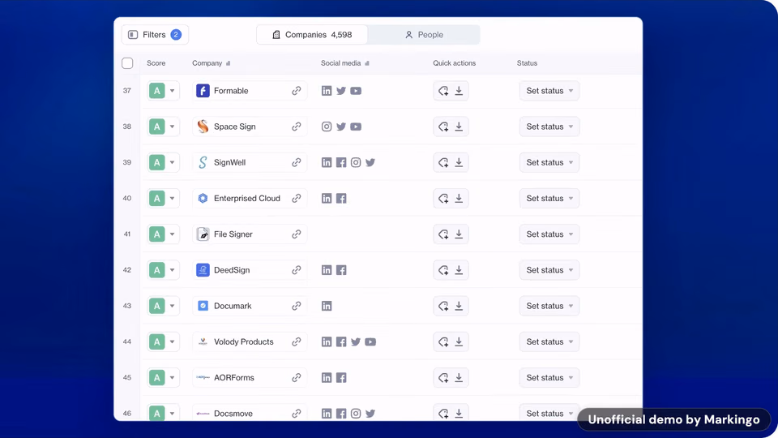Open Set status dropdown for Formable
Viewport: 778px width, 438px height.
coord(549,91)
